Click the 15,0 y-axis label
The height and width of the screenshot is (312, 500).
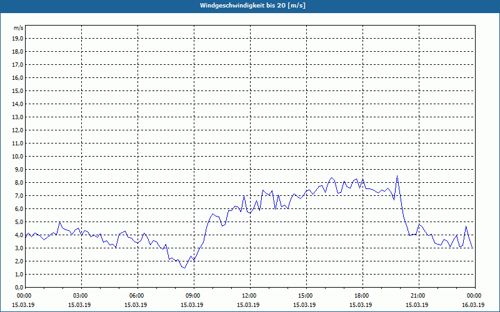[x=17, y=90]
